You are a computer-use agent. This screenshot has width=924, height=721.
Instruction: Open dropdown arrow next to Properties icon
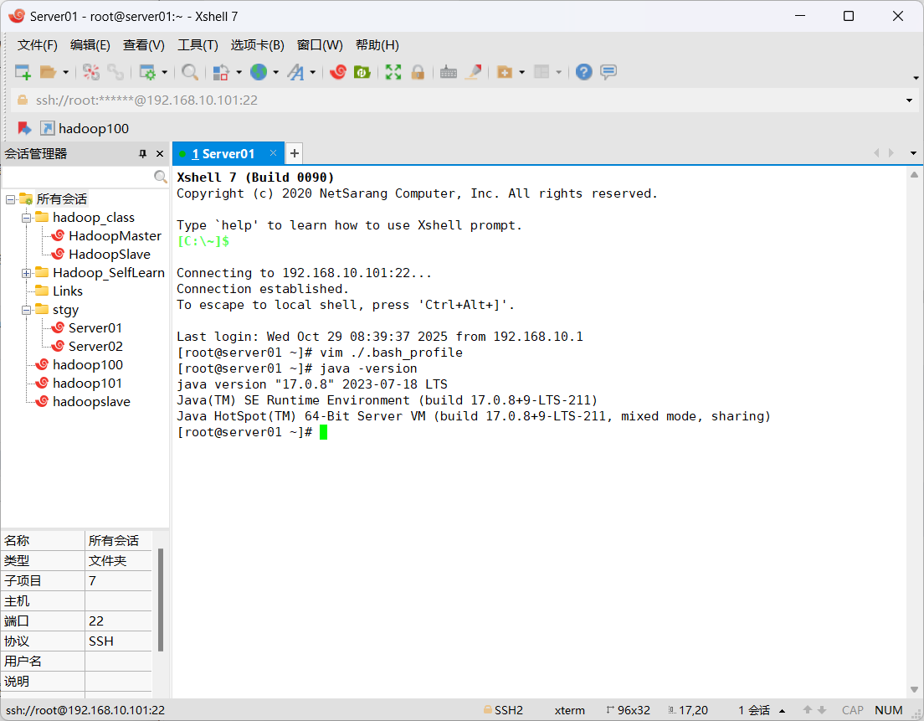164,73
